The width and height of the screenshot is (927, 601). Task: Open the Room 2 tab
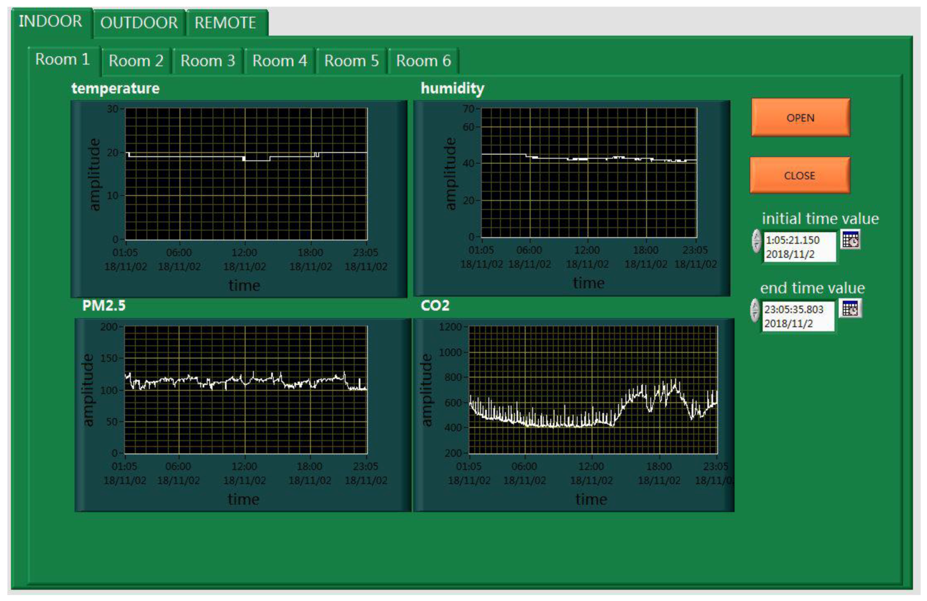136,61
